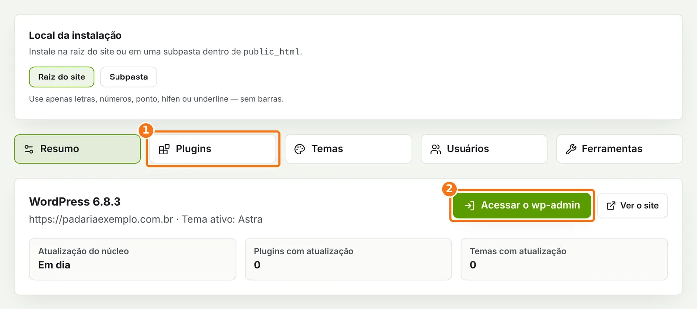Switch to the Resumo tab
This screenshot has height=309, width=697.
coord(78,149)
